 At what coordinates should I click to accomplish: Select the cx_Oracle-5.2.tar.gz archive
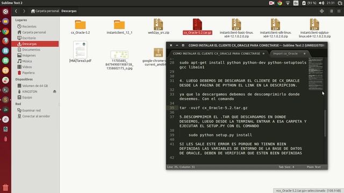point(197,26)
